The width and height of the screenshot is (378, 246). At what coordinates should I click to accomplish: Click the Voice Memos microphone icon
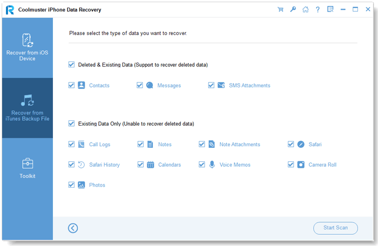(x=212, y=165)
